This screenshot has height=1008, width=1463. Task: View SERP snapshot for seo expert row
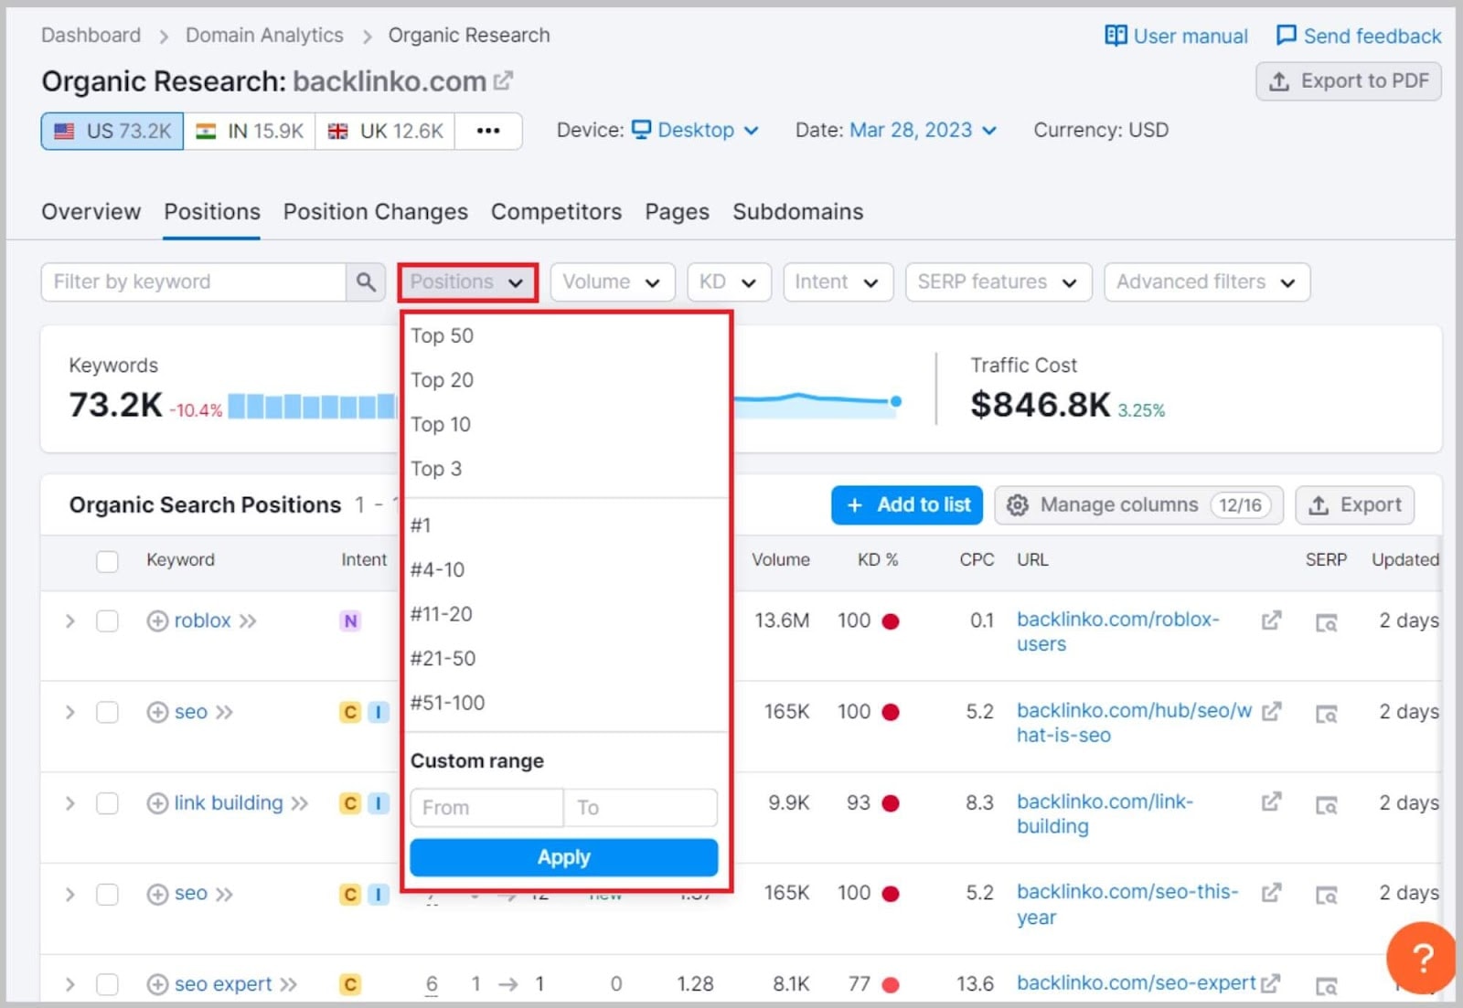click(1326, 986)
